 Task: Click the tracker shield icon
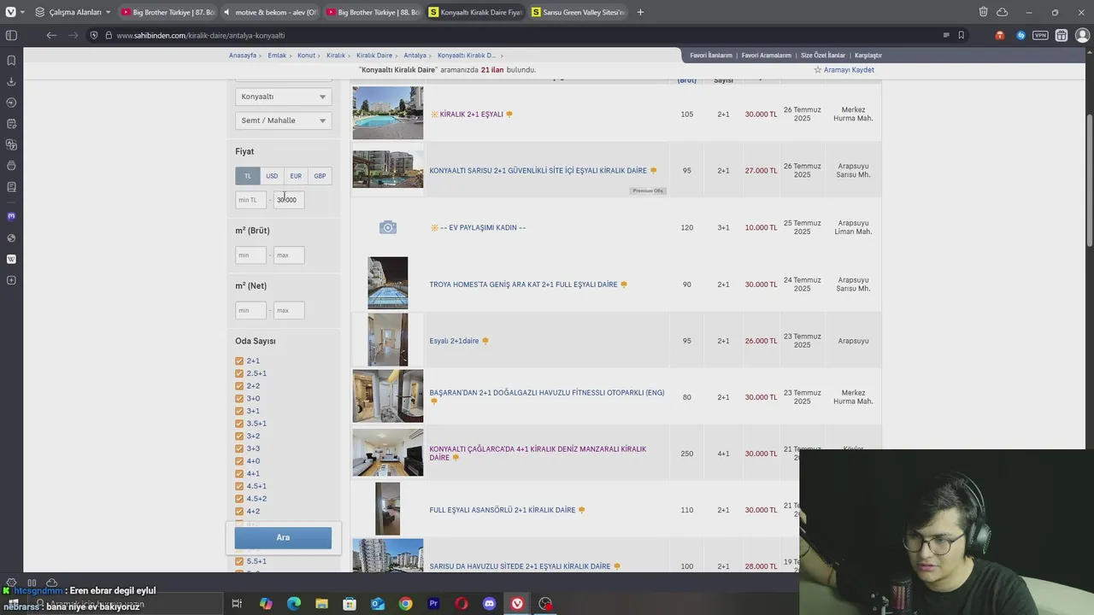94,35
